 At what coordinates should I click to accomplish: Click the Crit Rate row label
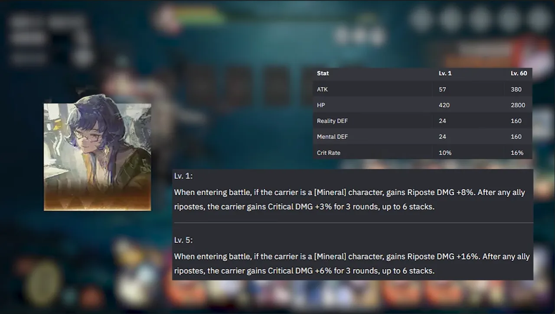point(329,153)
